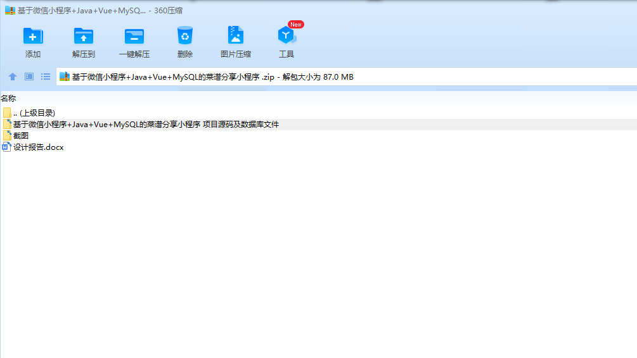Select the .. (上级目录) parent folder row
This screenshot has height=358, width=637.
coord(318,113)
